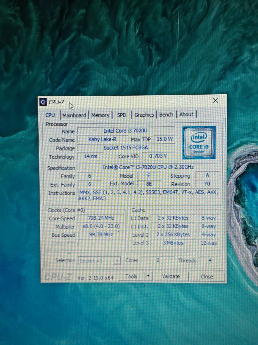This screenshot has height=345, width=258.
Task: Click the Core Speed value 798.24 MHz
Action: [101, 218]
